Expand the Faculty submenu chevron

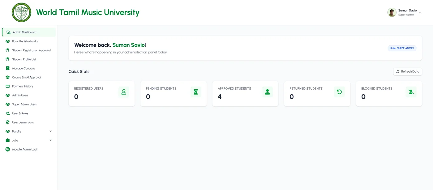point(51,131)
